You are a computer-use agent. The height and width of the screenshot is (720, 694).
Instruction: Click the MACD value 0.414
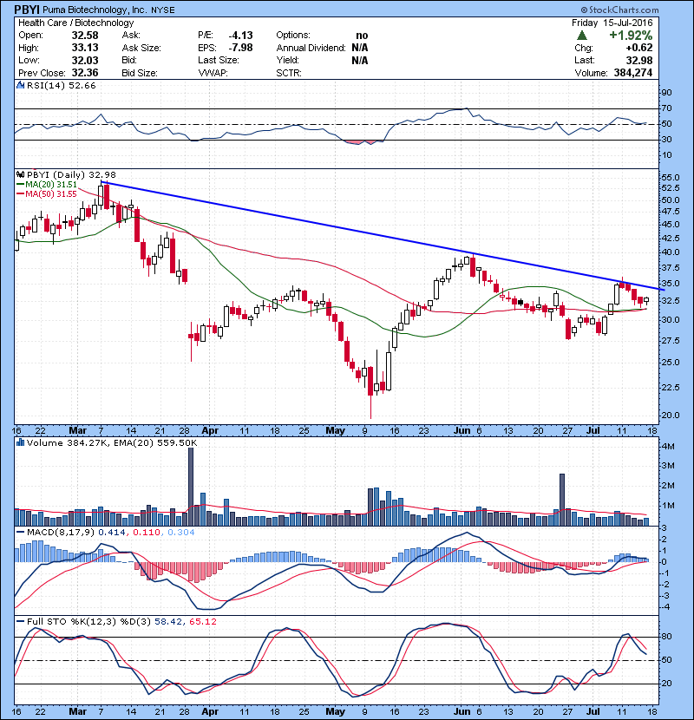(113, 533)
